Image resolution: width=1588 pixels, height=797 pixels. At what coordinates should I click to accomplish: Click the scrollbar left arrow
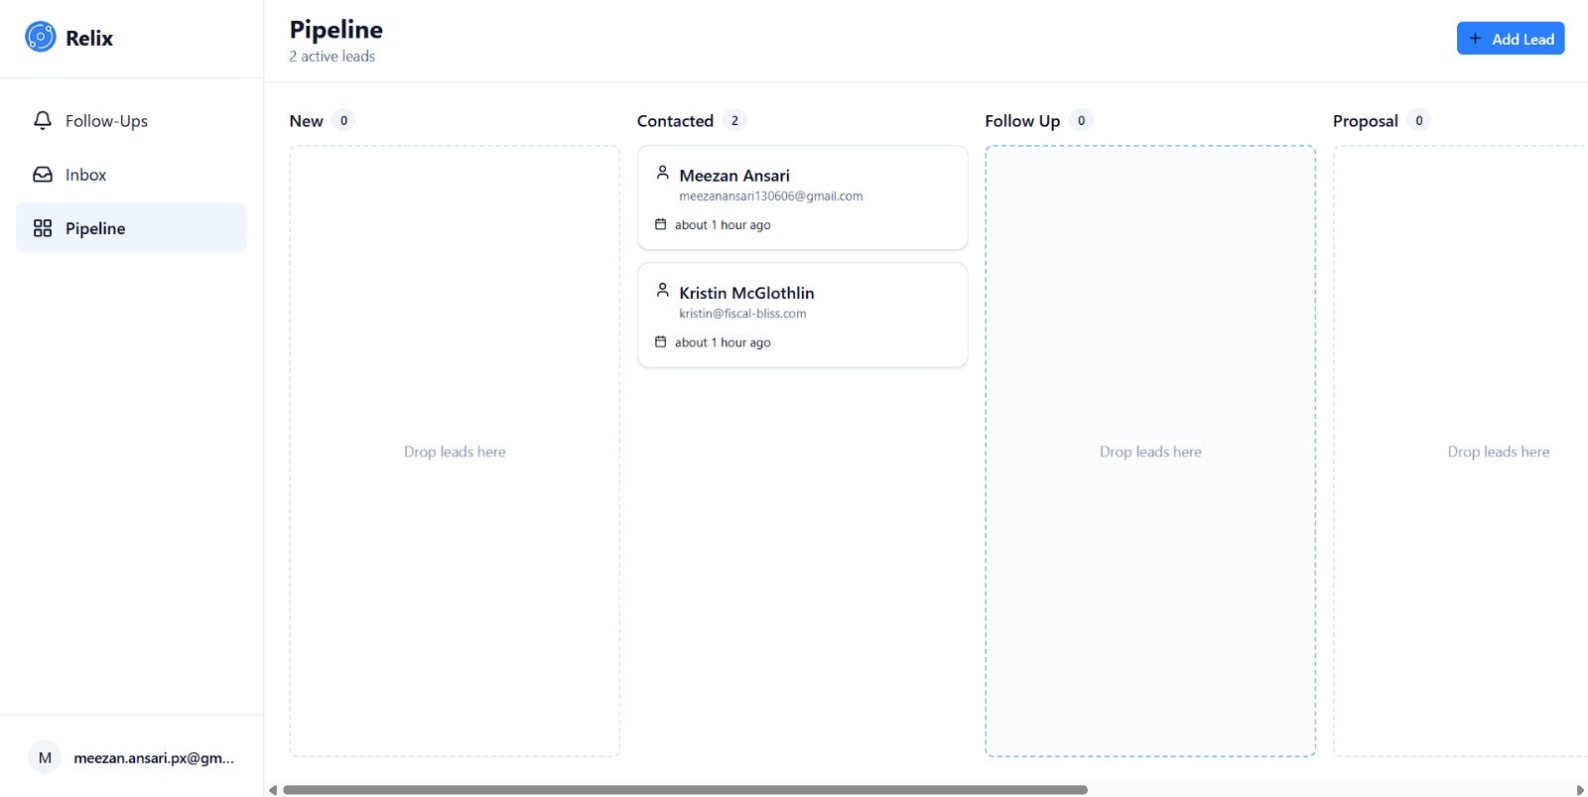coord(273,790)
